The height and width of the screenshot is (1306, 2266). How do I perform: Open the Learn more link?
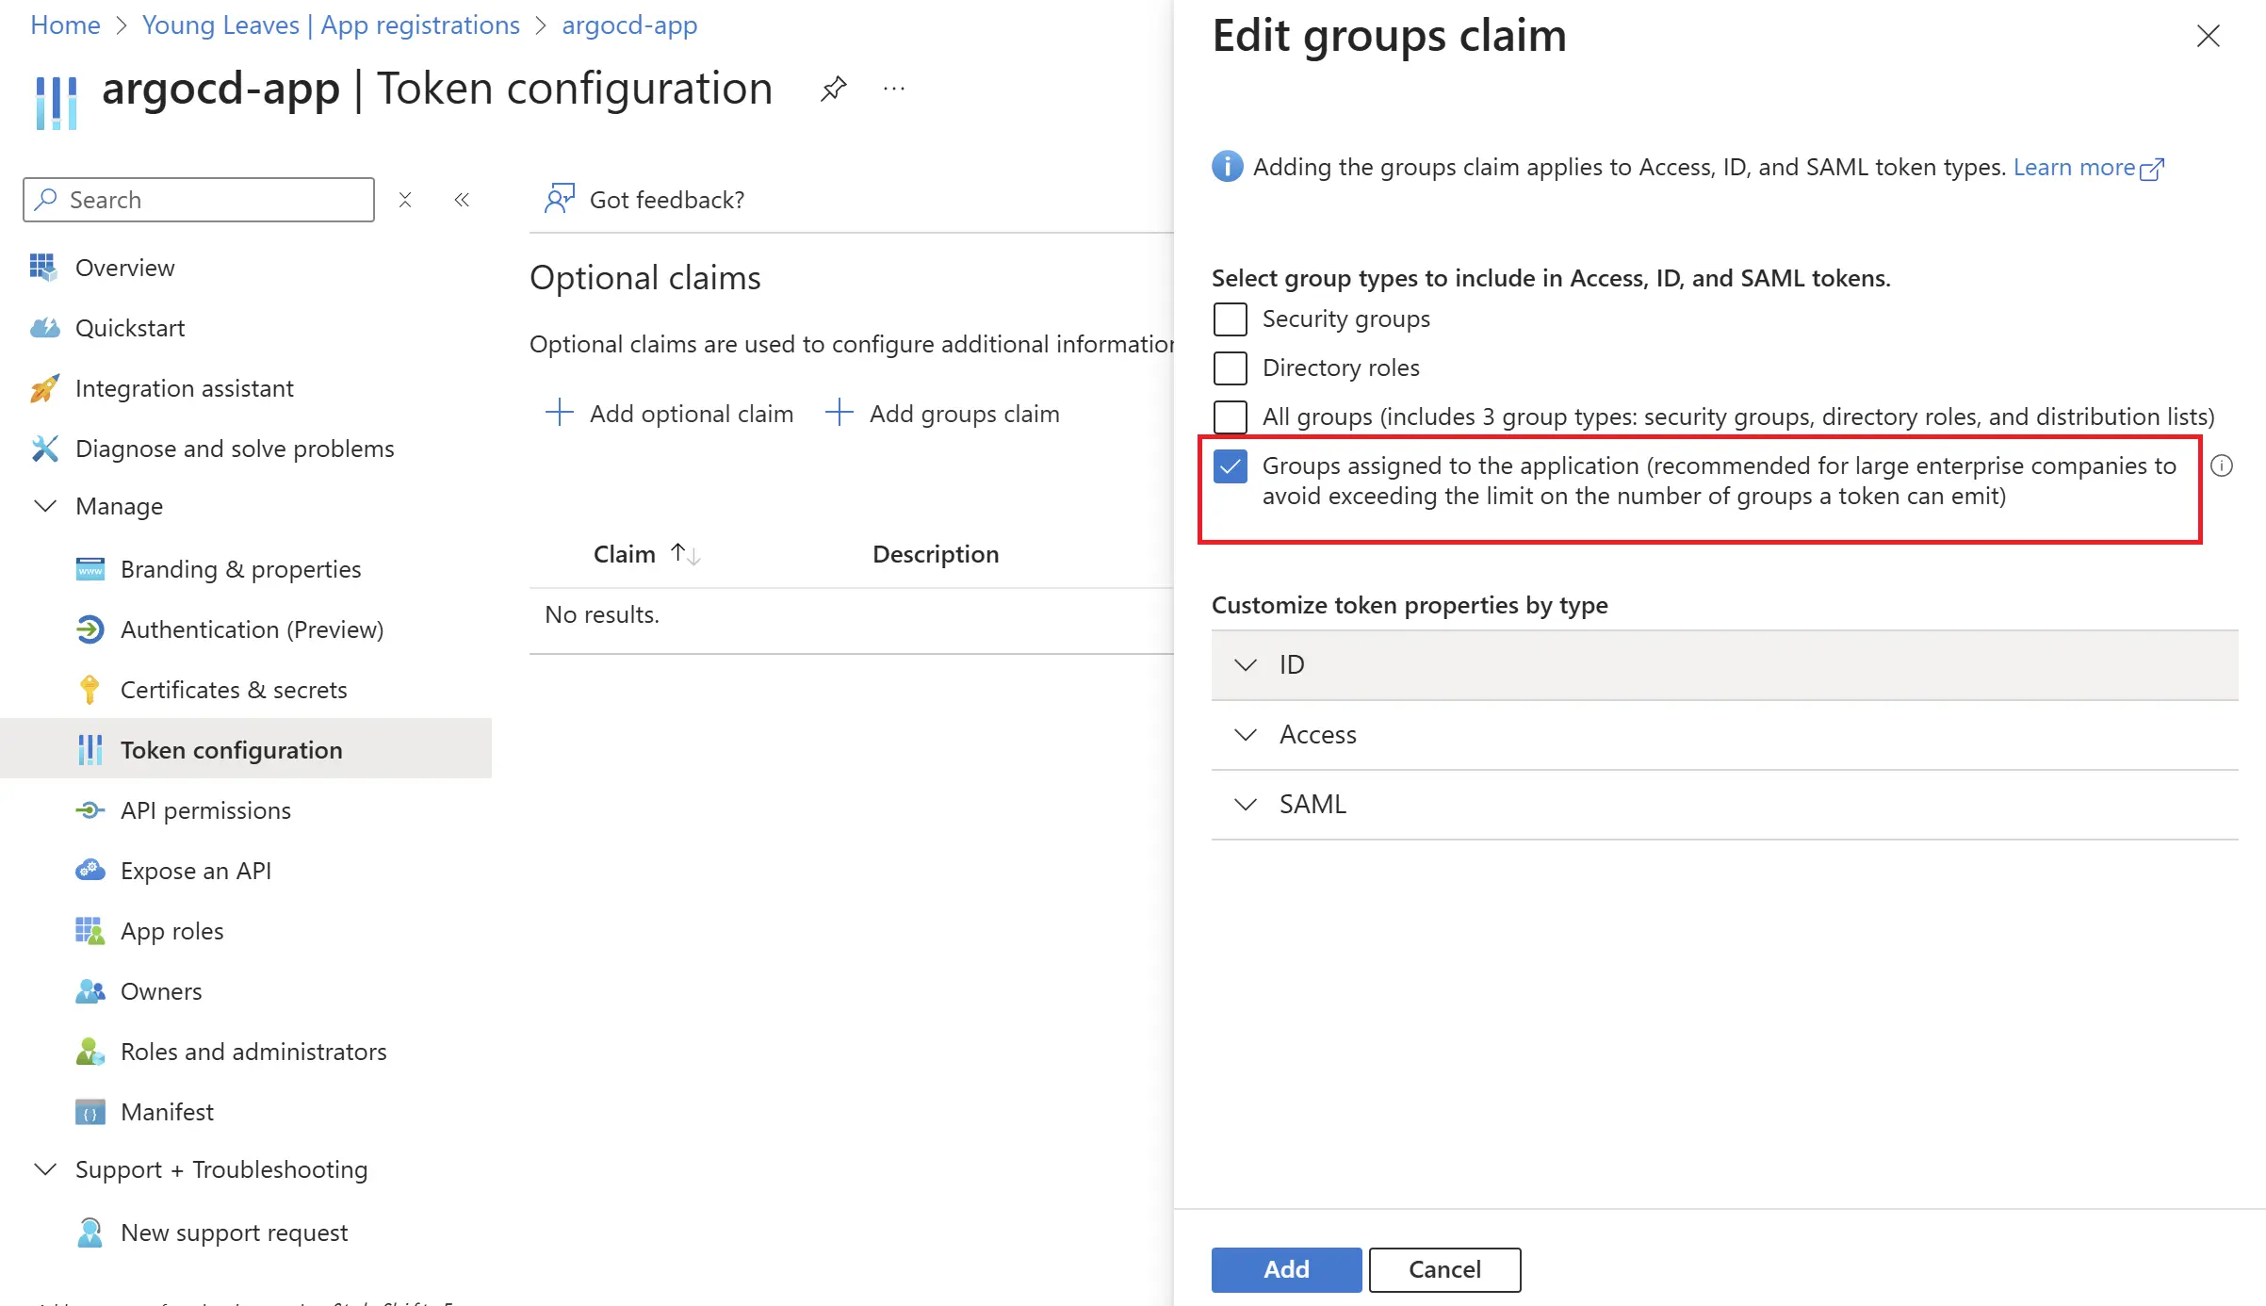pyautogui.click(x=2089, y=167)
